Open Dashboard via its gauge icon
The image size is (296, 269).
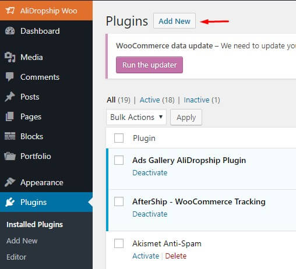tap(10, 31)
